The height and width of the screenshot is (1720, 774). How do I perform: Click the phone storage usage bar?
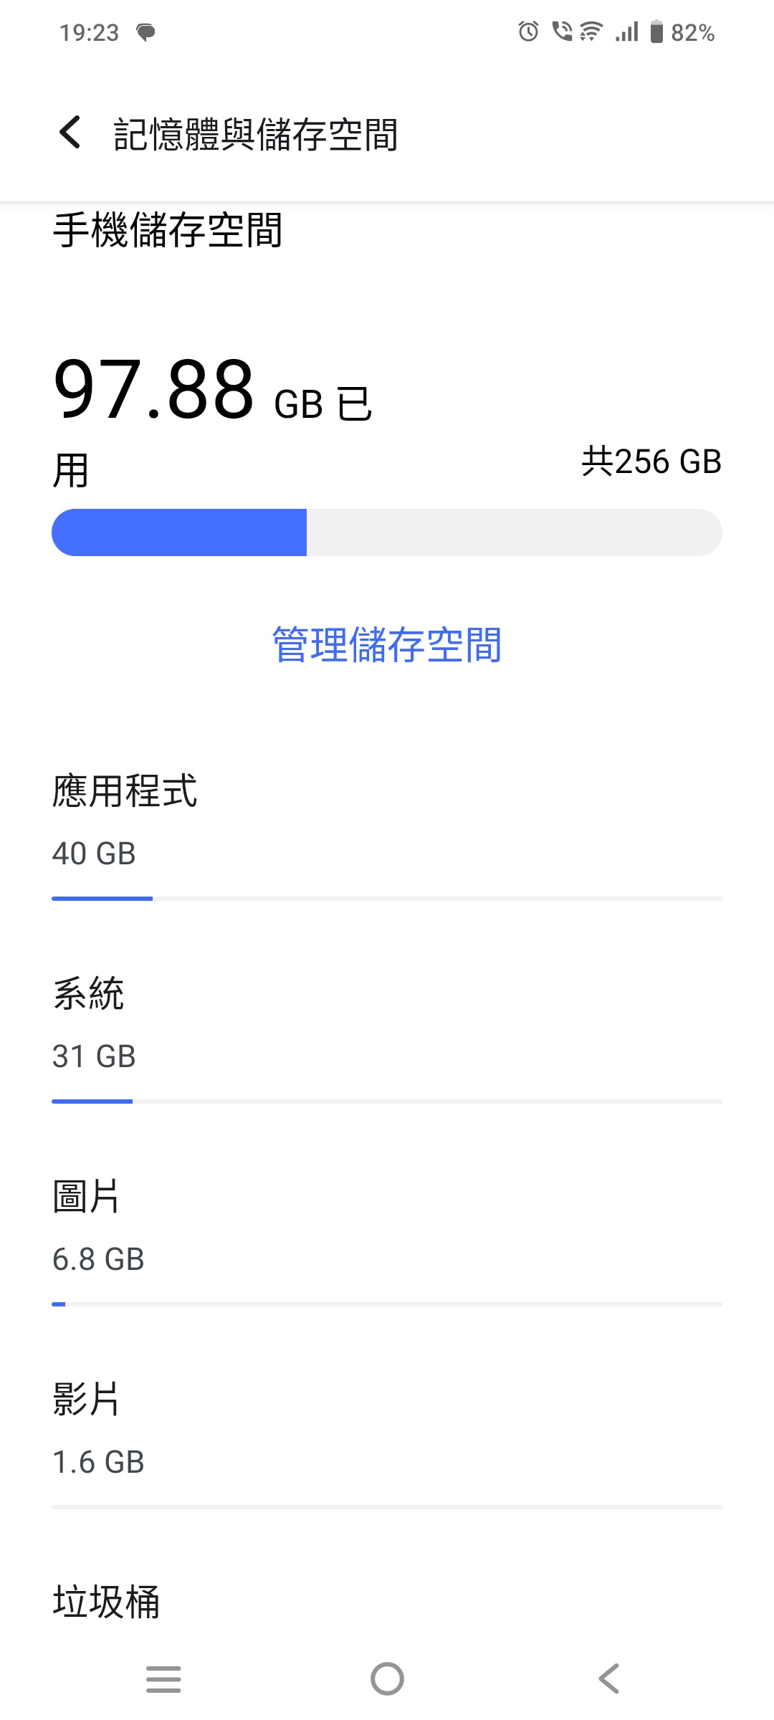387,532
